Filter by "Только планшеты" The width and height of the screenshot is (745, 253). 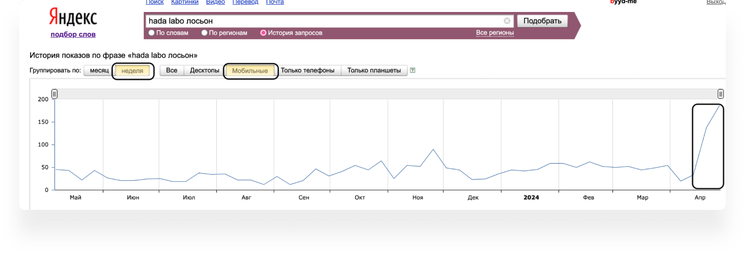click(x=374, y=70)
